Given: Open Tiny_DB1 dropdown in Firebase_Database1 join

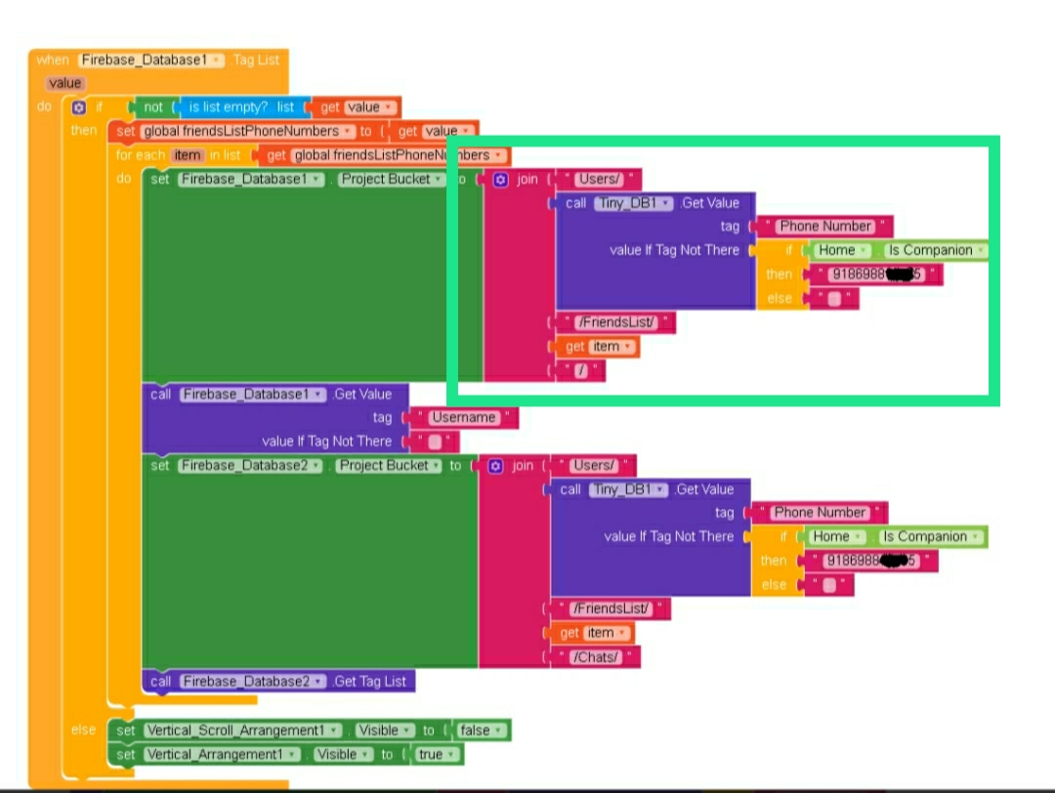Looking at the screenshot, I should pyautogui.click(x=633, y=203).
